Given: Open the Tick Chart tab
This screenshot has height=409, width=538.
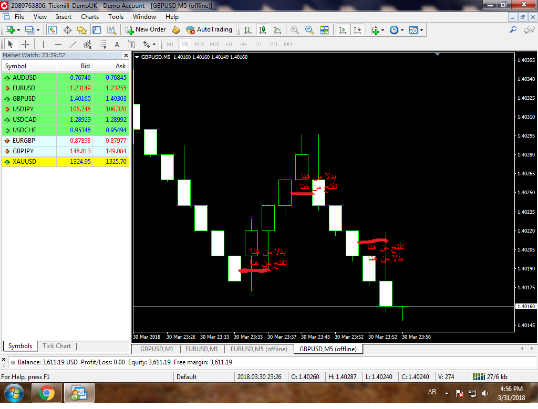Looking at the screenshot, I should point(56,346).
